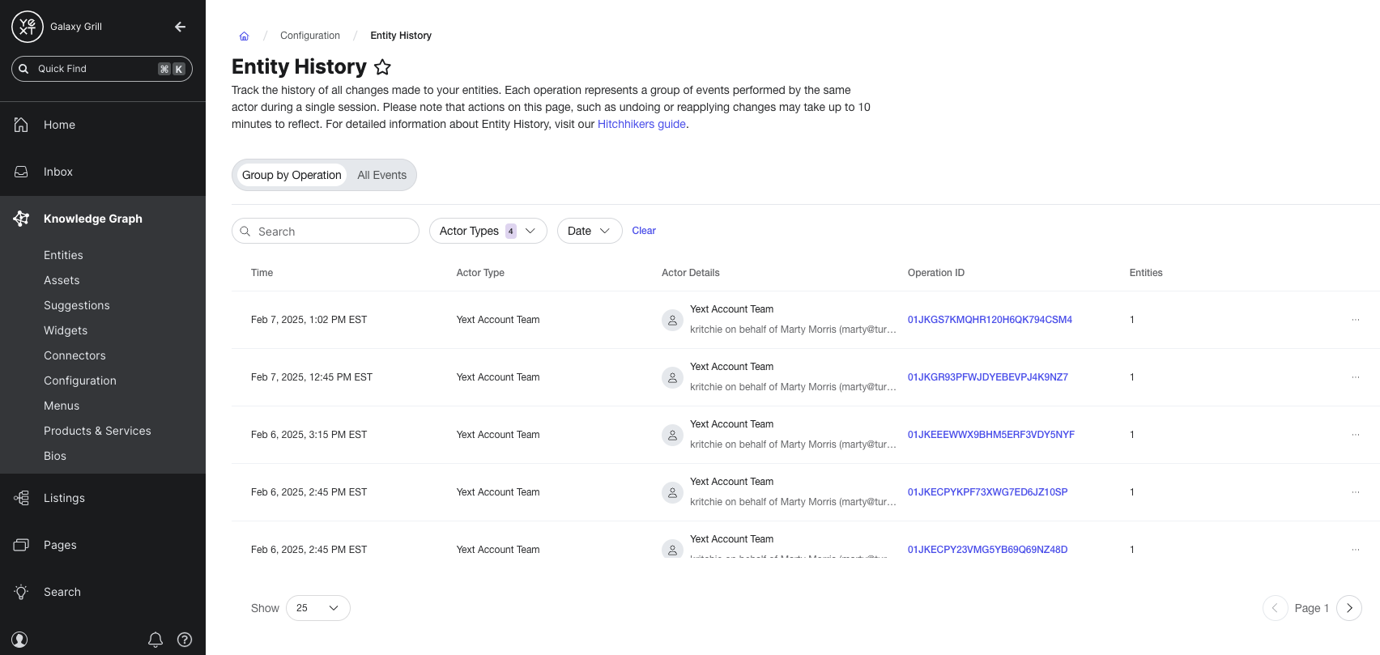This screenshot has width=1380, height=655.
Task: Open Show rows per page dropdown
Action: click(318, 608)
